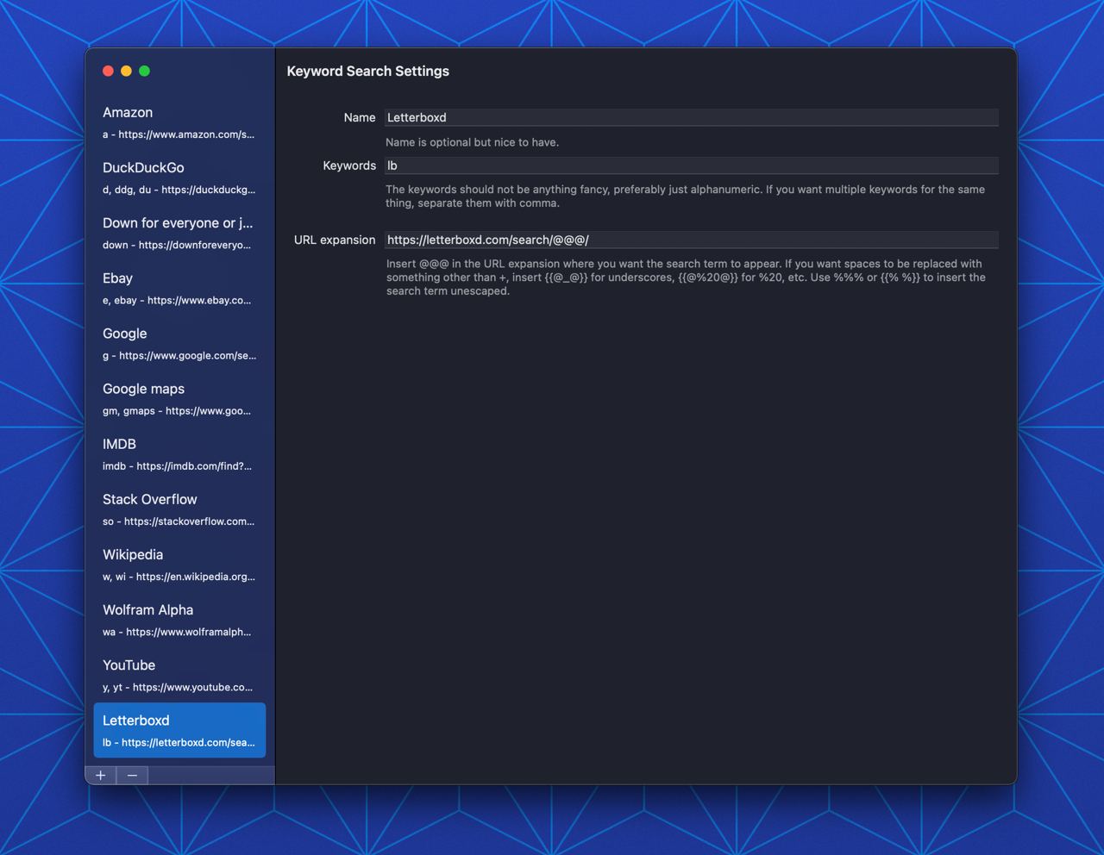The image size is (1104, 855).
Task: Select the Wikipedia search entry
Action: (x=179, y=564)
